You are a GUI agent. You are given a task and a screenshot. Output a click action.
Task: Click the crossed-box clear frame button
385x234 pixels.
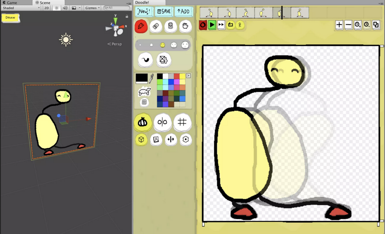click(x=164, y=60)
